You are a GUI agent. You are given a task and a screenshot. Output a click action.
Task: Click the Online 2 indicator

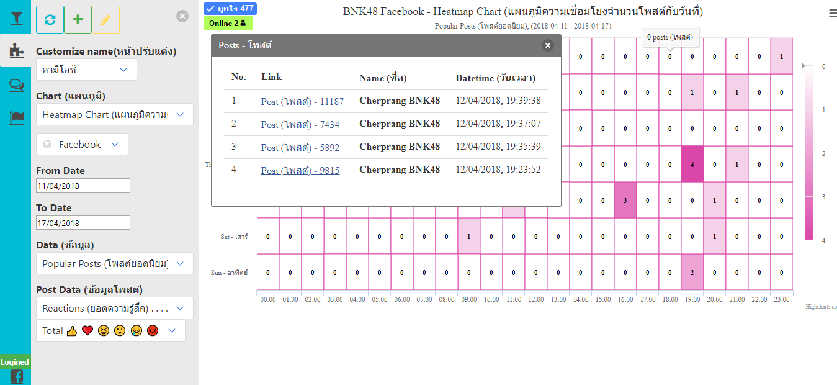coord(228,24)
